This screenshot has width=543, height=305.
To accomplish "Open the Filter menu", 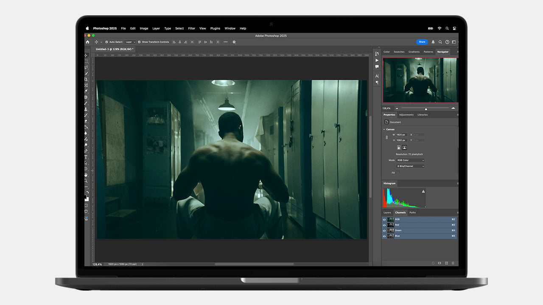I will pyautogui.click(x=192, y=28).
